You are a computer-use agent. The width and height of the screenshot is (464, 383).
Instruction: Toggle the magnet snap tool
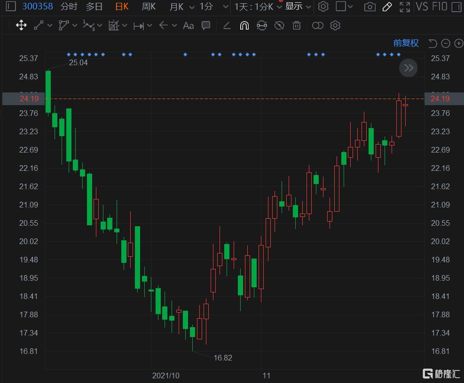pos(244,26)
